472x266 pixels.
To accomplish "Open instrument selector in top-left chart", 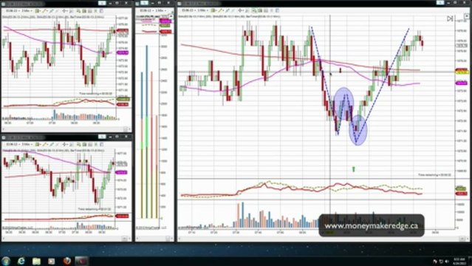I will pos(13,11).
